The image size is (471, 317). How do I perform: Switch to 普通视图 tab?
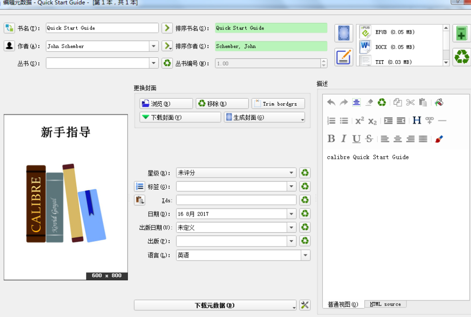(343, 304)
